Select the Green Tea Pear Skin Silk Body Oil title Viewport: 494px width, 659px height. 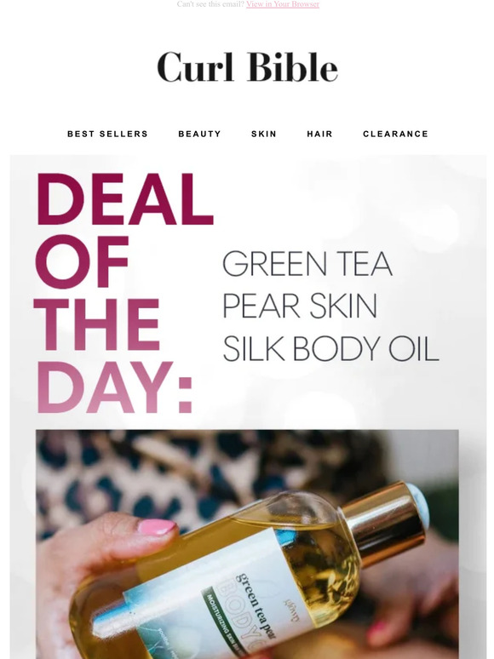pos(330,306)
